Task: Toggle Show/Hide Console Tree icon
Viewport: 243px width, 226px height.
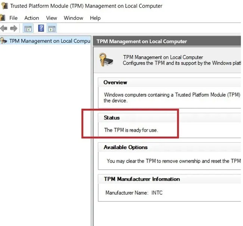Action: [x=28, y=28]
